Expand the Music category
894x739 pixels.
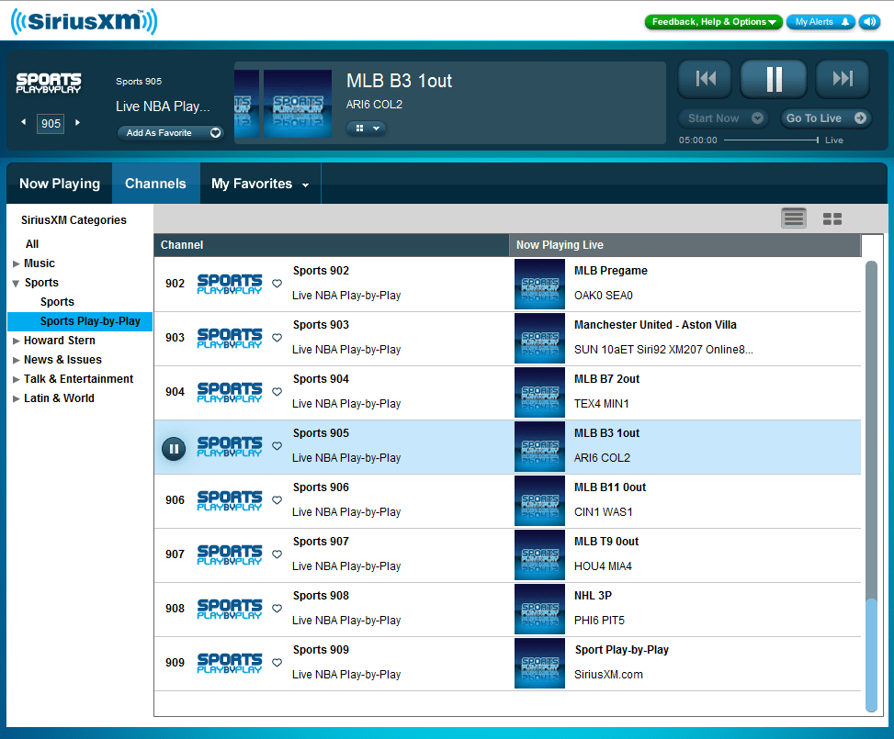[17, 263]
